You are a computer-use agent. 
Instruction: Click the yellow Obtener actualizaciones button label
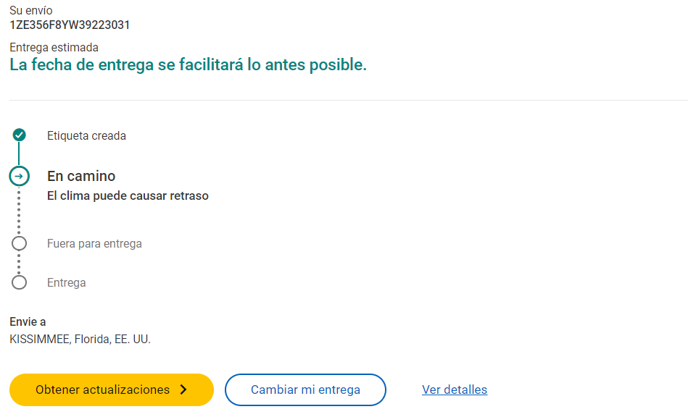(102, 389)
